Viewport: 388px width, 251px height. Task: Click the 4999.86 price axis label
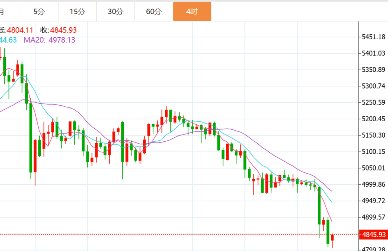pyautogui.click(x=373, y=184)
